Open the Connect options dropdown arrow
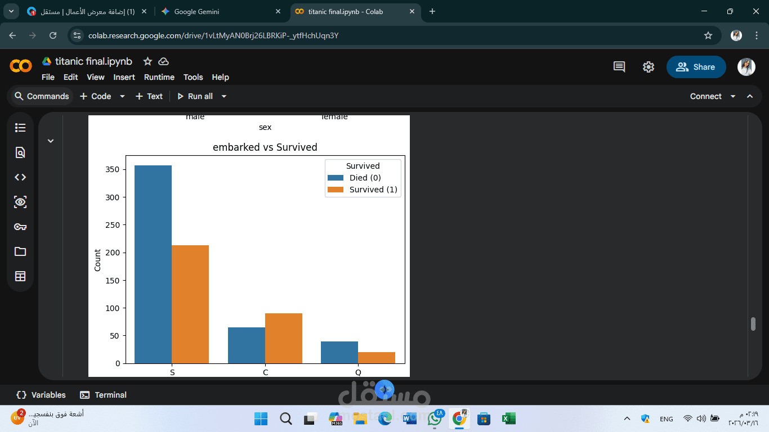Screen dimensions: 769x432 pyautogui.click(x=733, y=96)
